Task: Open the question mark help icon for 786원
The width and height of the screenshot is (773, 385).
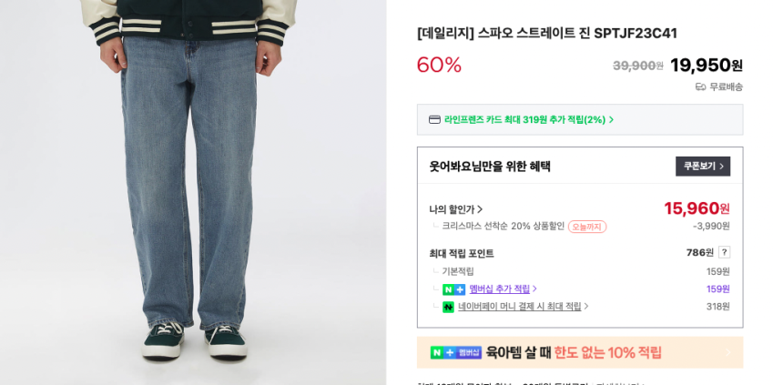Action: click(724, 252)
